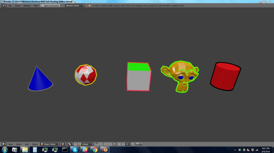
Task: Open the Global transform orientation dropdown
Action: (87, 144)
